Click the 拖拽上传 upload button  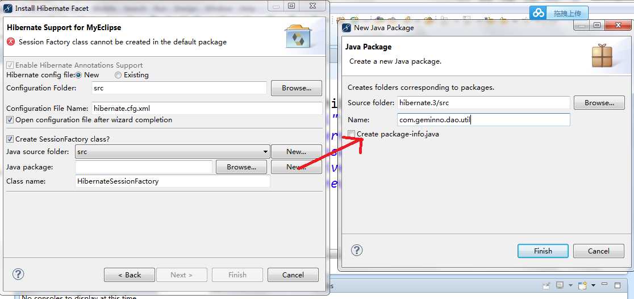(568, 13)
